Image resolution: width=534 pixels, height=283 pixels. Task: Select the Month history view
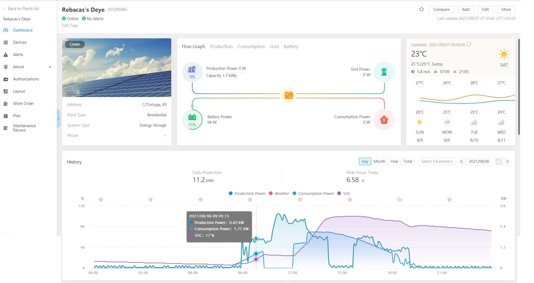379,162
